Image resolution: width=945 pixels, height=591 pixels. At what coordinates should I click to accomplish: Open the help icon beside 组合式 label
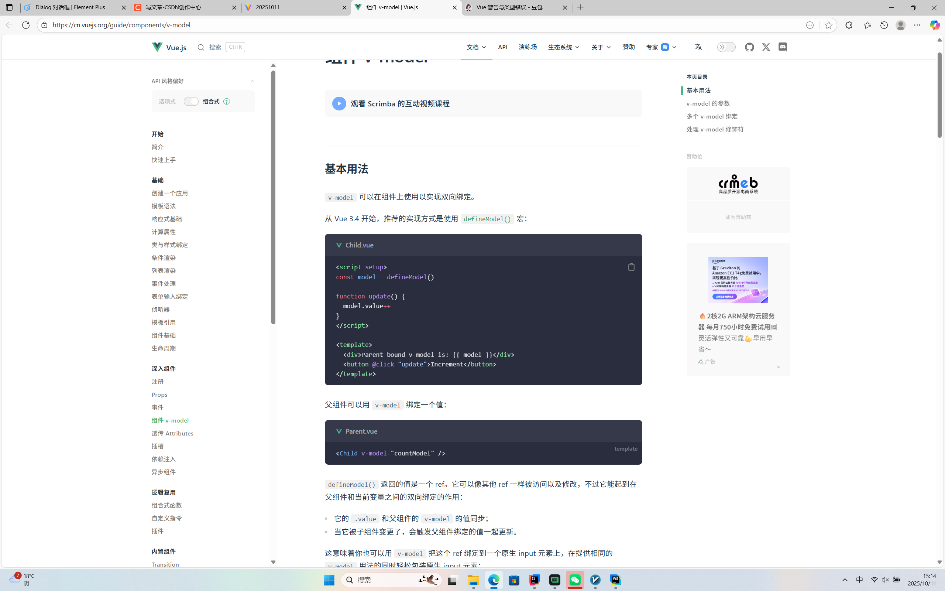tap(227, 101)
